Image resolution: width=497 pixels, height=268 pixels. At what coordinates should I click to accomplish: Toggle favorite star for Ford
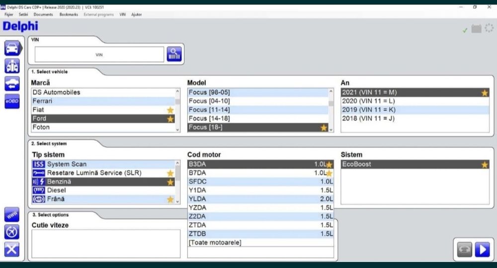[170, 119]
